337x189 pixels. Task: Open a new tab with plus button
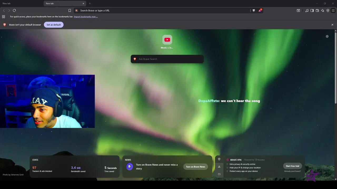(90, 3)
